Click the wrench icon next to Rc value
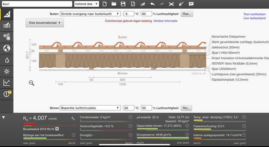The image size is (269, 147). click(x=73, y=118)
